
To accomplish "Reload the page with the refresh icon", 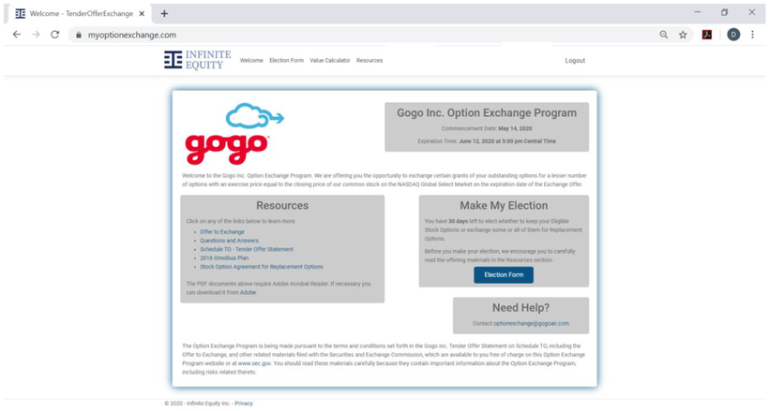I will 55,35.
